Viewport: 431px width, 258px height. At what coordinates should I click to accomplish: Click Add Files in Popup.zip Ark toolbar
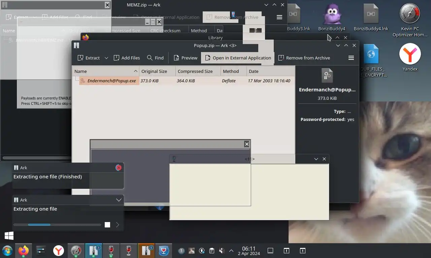click(127, 58)
